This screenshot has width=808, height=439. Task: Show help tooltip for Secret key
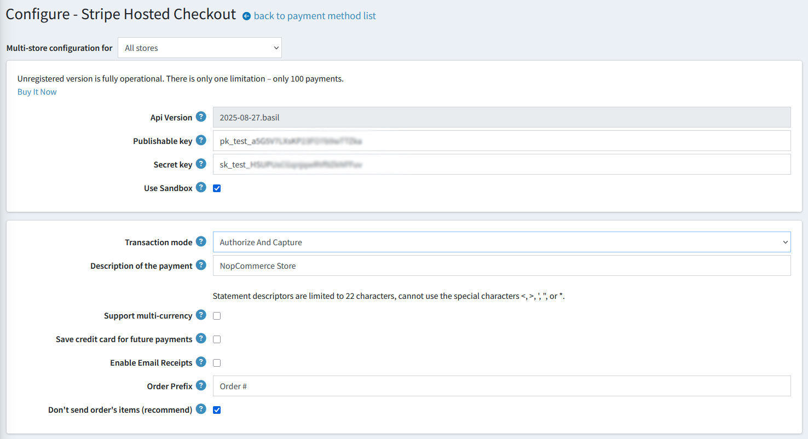[x=201, y=164]
